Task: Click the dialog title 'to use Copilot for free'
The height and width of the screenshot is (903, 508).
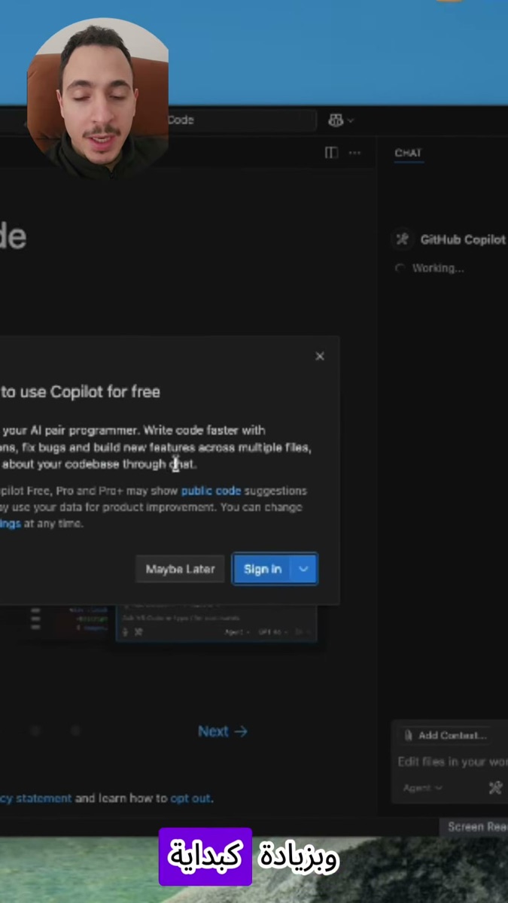Action: pyautogui.click(x=80, y=392)
